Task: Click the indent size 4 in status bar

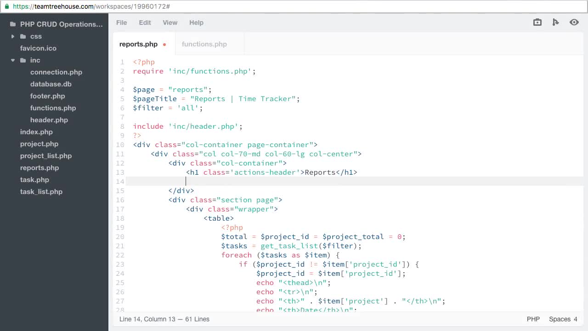Action: pyautogui.click(x=575, y=319)
